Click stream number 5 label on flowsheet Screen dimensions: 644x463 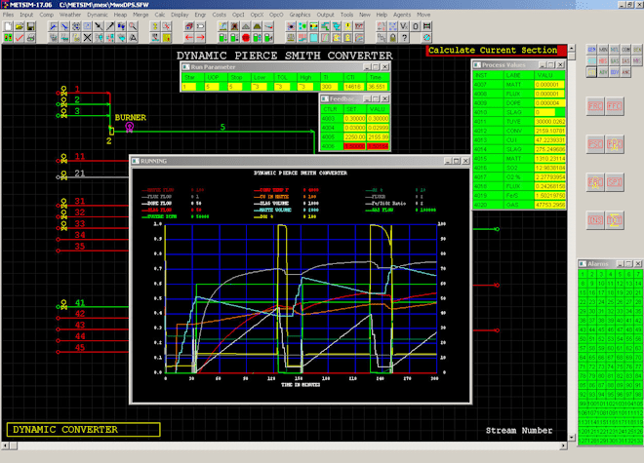point(222,128)
